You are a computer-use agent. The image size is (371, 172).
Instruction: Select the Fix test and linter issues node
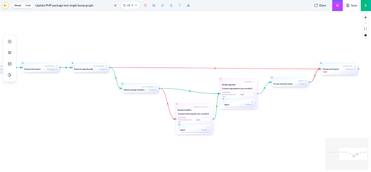coord(290,83)
